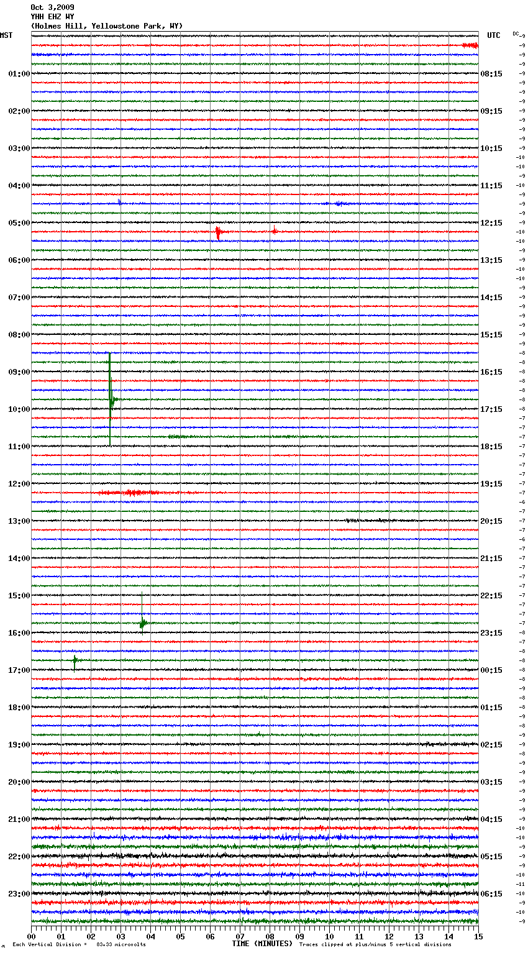Click the traces clipped footnote text
The height and width of the screenshot is (953, 528).
(375, 944)
